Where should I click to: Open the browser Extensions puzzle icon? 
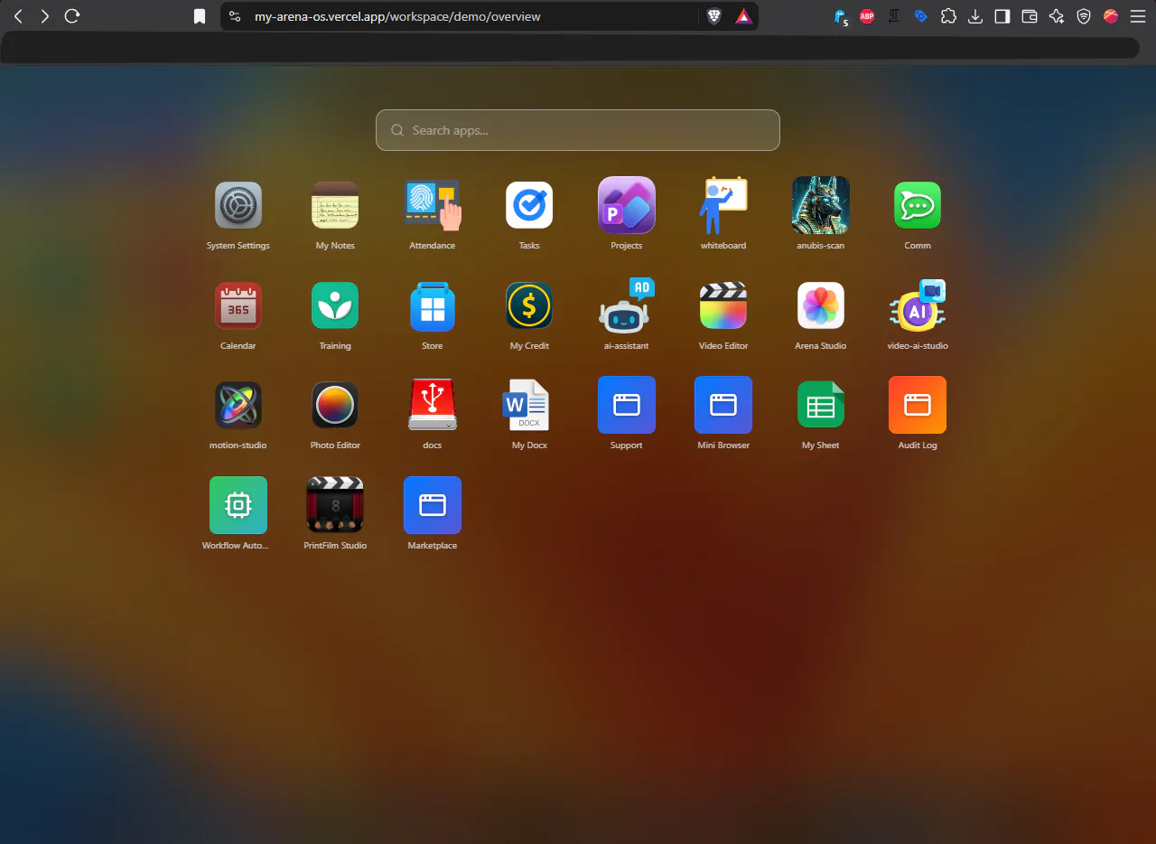(948, 16)
